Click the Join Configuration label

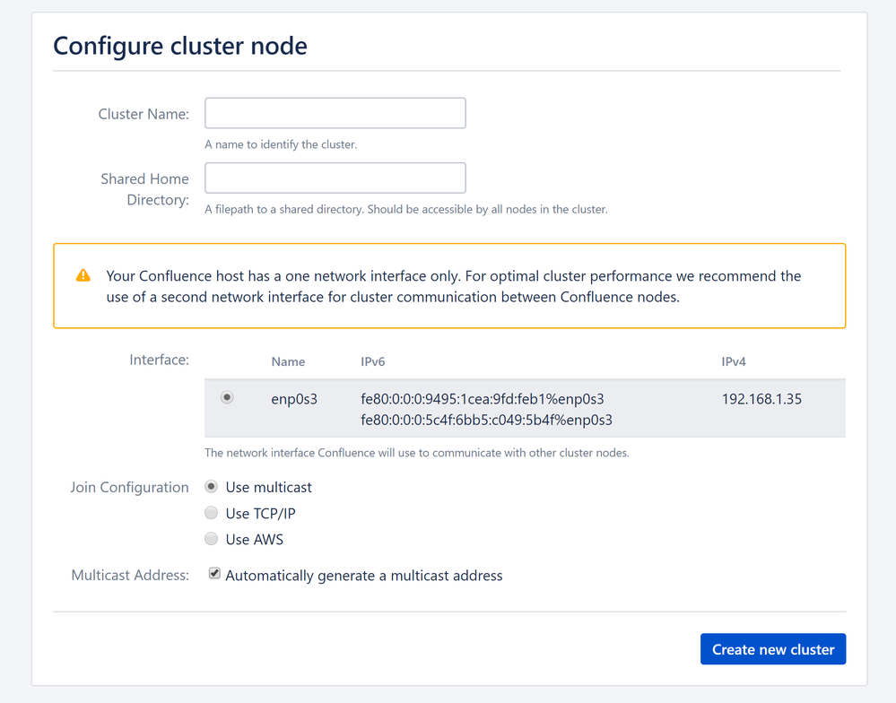point(130,487)
